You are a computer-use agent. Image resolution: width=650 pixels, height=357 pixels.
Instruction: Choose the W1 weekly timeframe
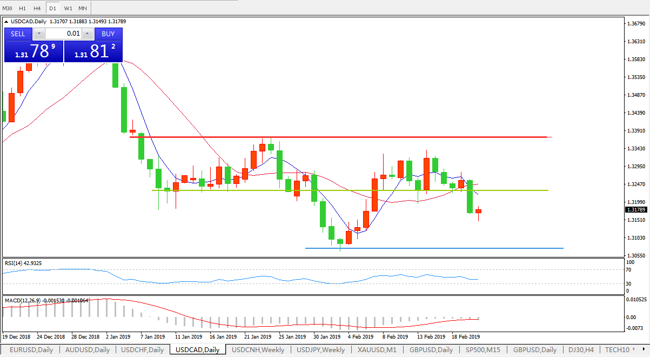68,8
